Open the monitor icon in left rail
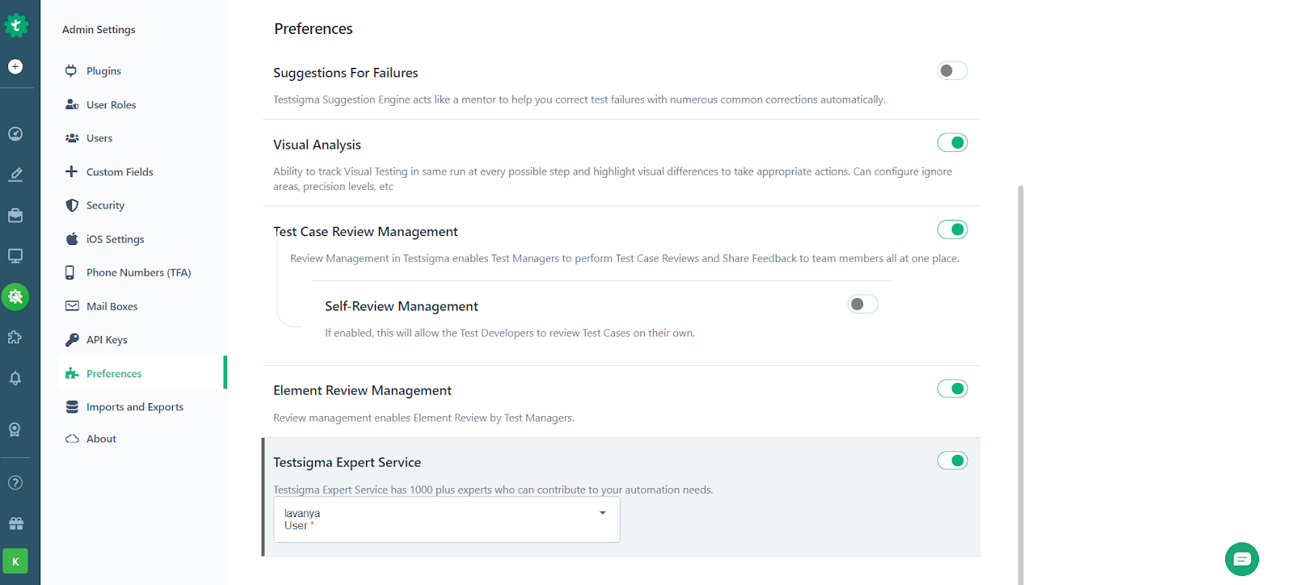 pyautogui.click(x=15, y=256)
